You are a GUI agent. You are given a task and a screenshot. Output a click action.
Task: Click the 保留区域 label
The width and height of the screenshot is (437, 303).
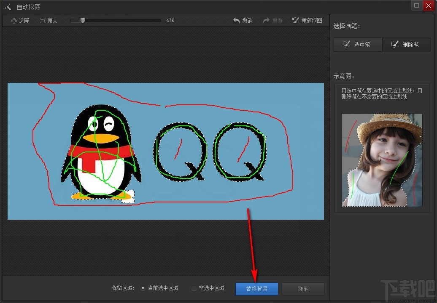(x=124, y=288)
